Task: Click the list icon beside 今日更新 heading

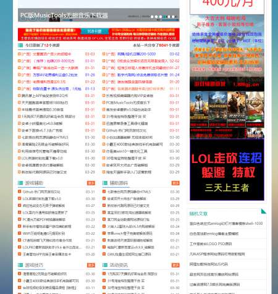Action: pos(20,45)
